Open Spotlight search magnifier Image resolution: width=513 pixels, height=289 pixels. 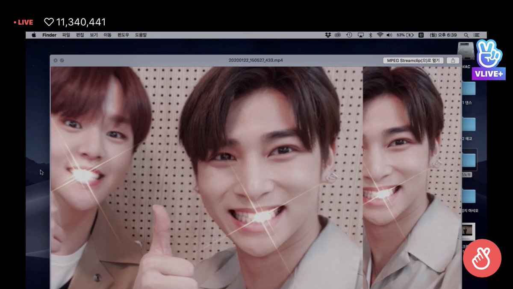pos(466,35)
